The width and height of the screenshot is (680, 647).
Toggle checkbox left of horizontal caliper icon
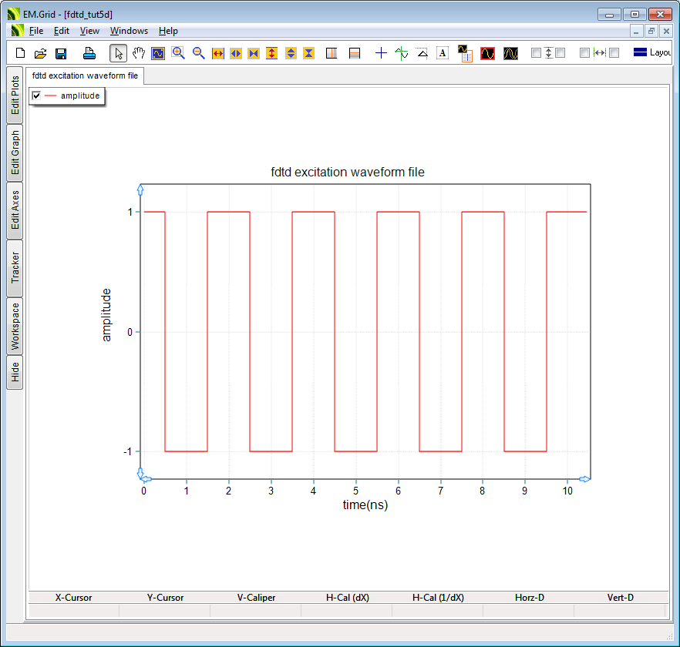pos(584,53)
